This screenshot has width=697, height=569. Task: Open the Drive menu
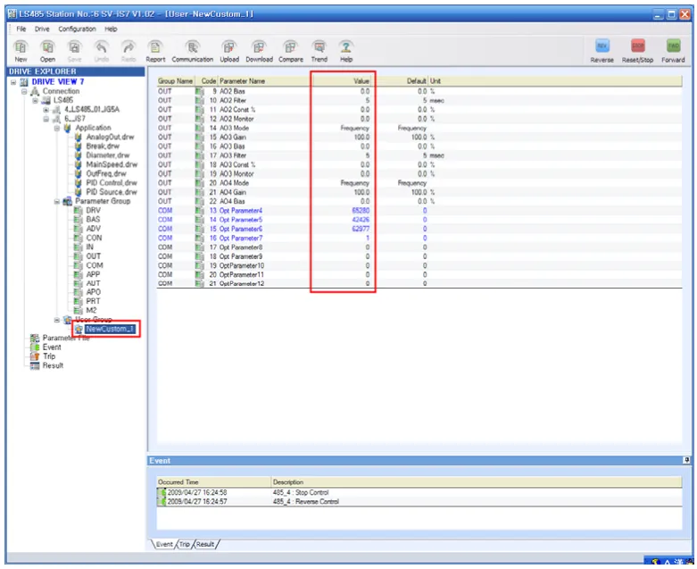pos(42,29)
